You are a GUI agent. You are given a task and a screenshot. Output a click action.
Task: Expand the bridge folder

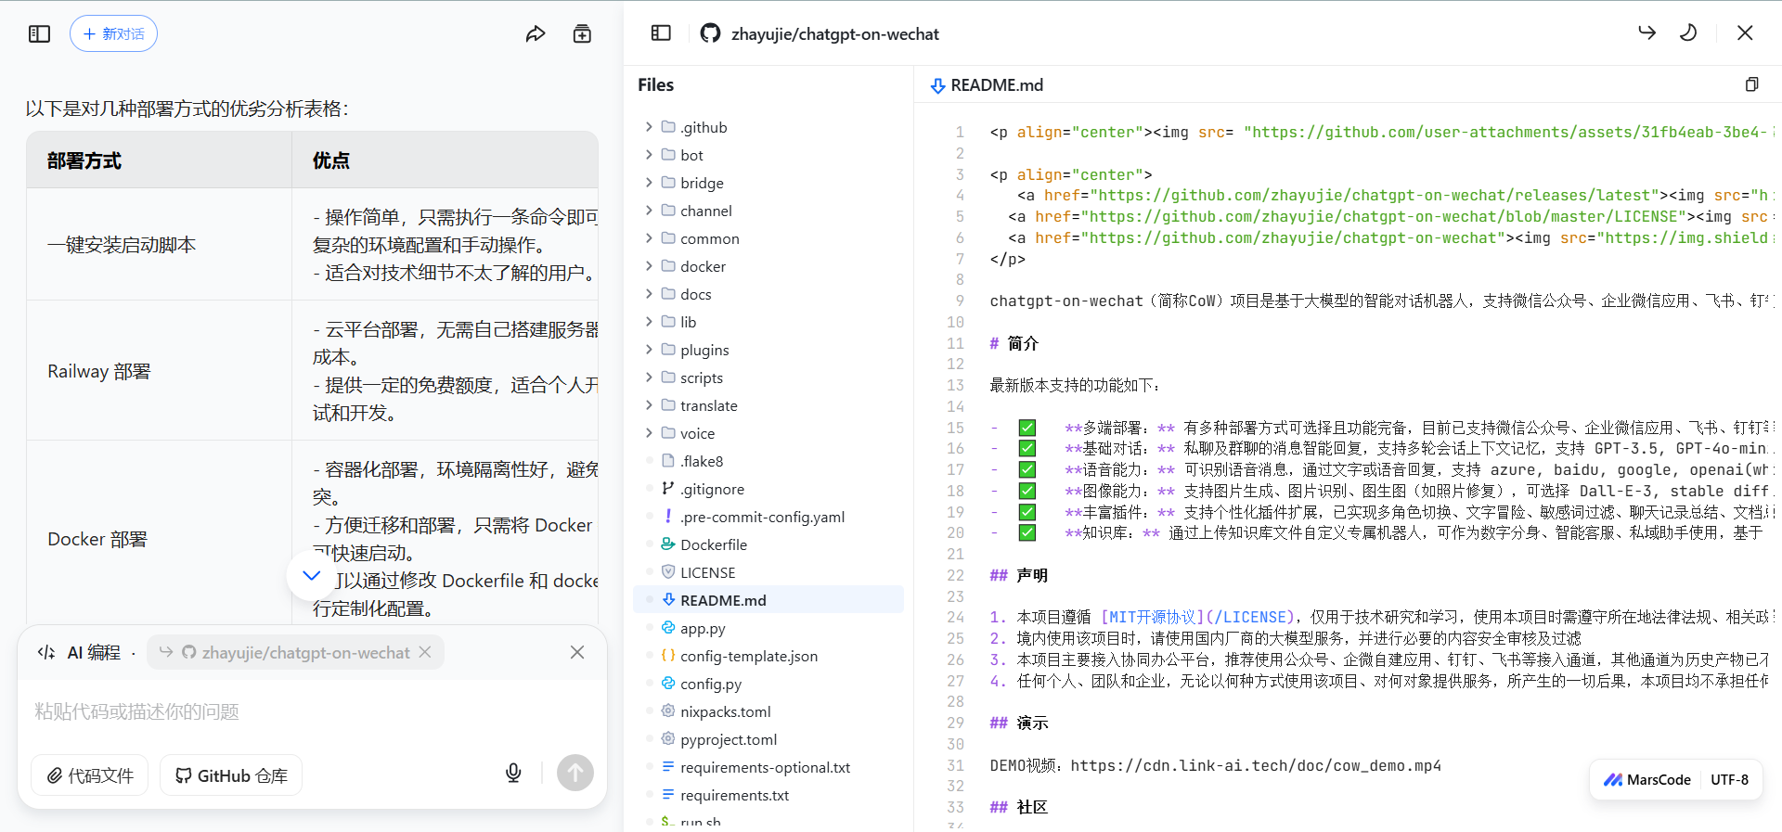click(x=768, y=183)
